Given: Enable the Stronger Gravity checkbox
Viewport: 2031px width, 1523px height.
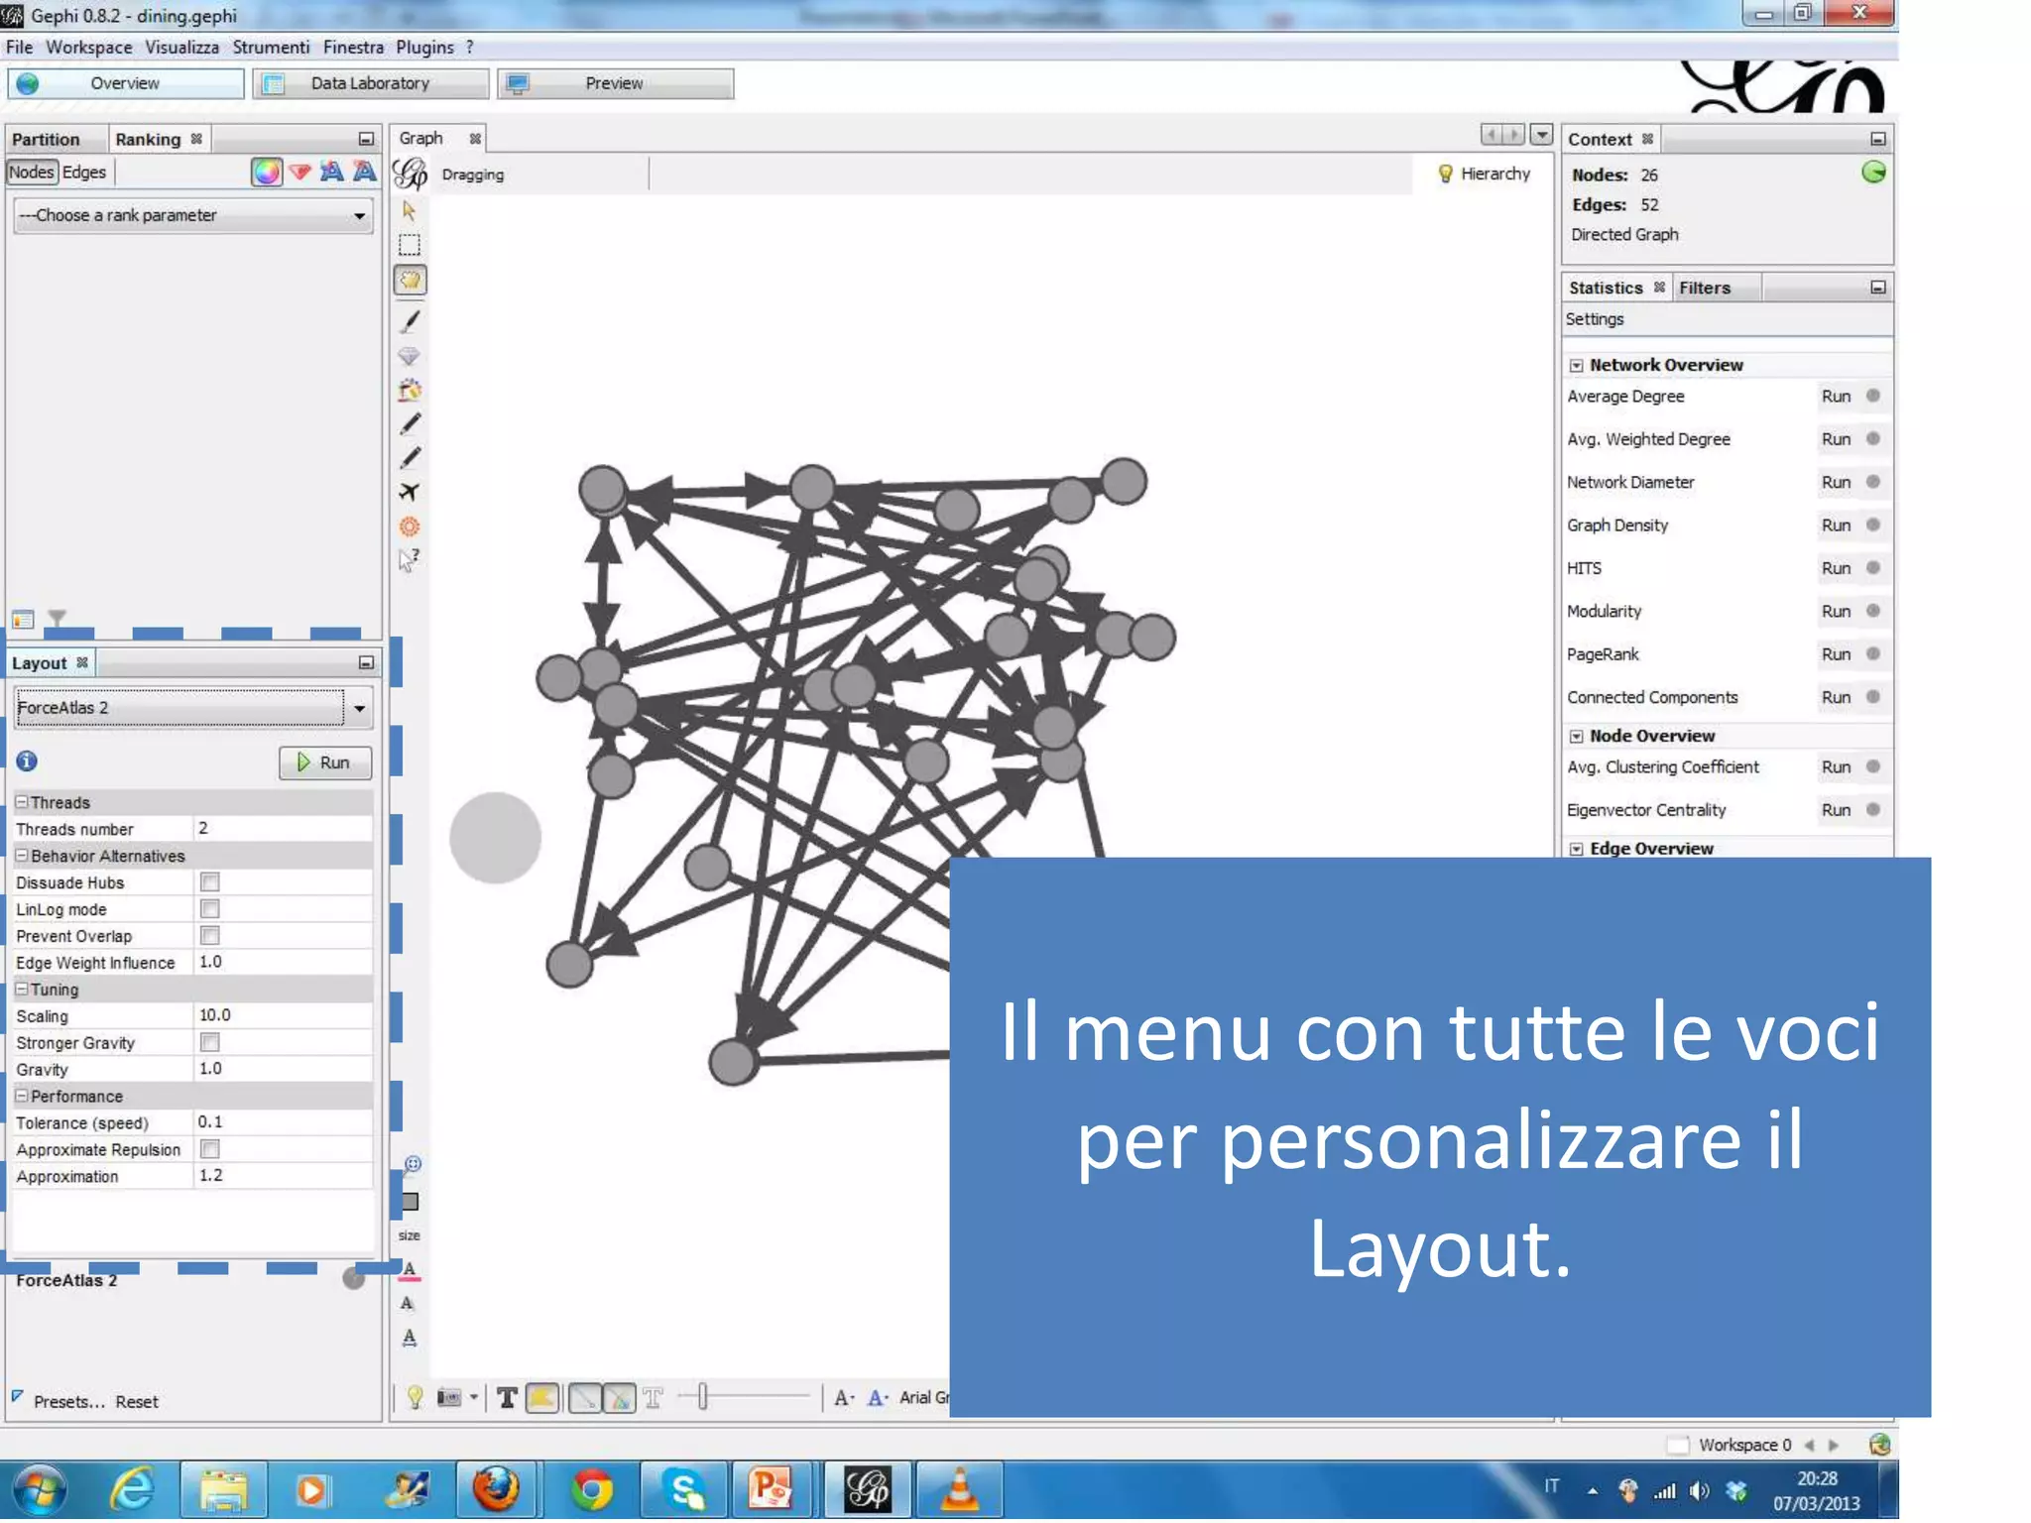Looking at the screenshot, I should tap(210, 1042).
